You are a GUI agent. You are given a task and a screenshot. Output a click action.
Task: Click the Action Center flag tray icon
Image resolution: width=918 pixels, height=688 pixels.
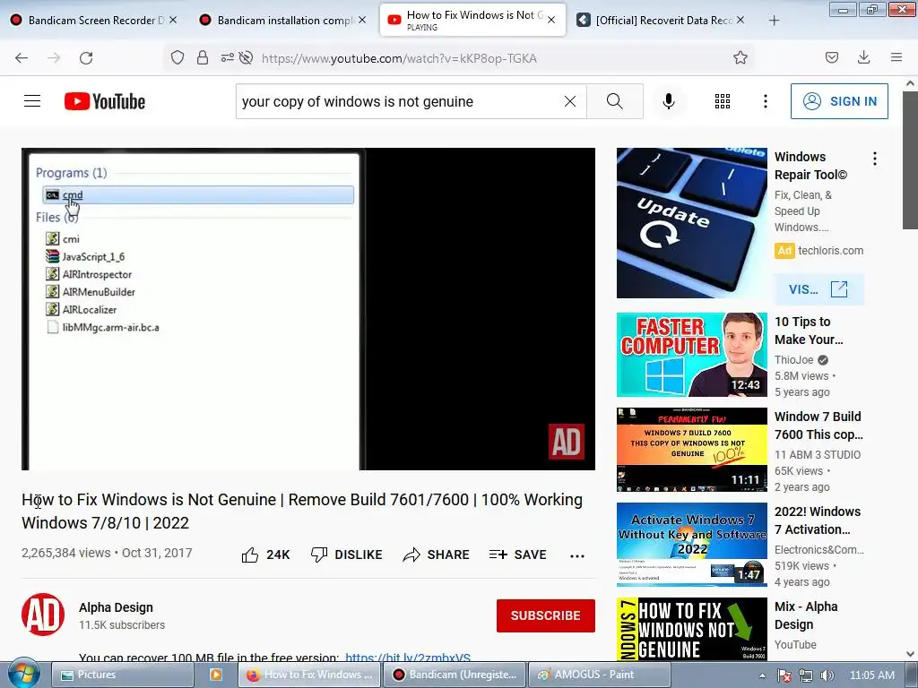click(x=784, y=675)
